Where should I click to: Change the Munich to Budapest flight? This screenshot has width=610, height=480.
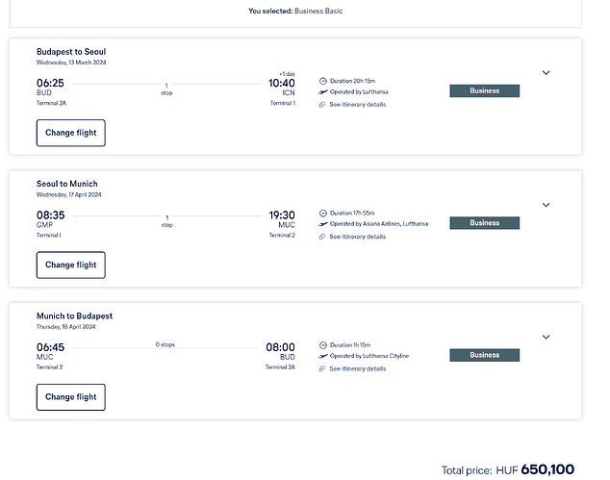point(70,397)
